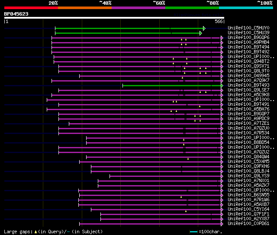
Task: Select the UniRef100_A7Q9K7 label
Action: point(248,81)
